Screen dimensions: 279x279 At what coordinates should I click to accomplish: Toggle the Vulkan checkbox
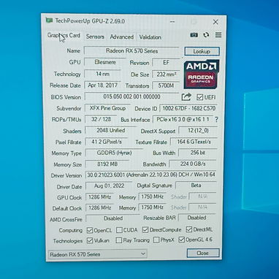90,240
